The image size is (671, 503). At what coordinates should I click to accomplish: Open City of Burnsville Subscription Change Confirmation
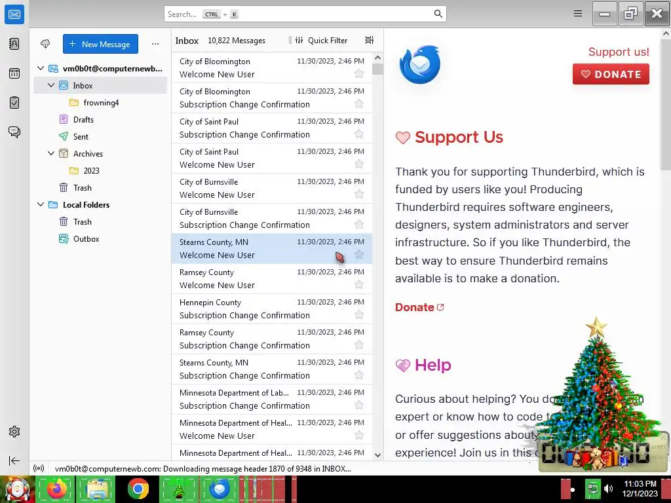(x=272, y=218)
